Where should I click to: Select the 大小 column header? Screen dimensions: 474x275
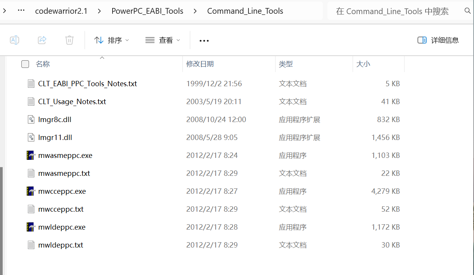363,64
